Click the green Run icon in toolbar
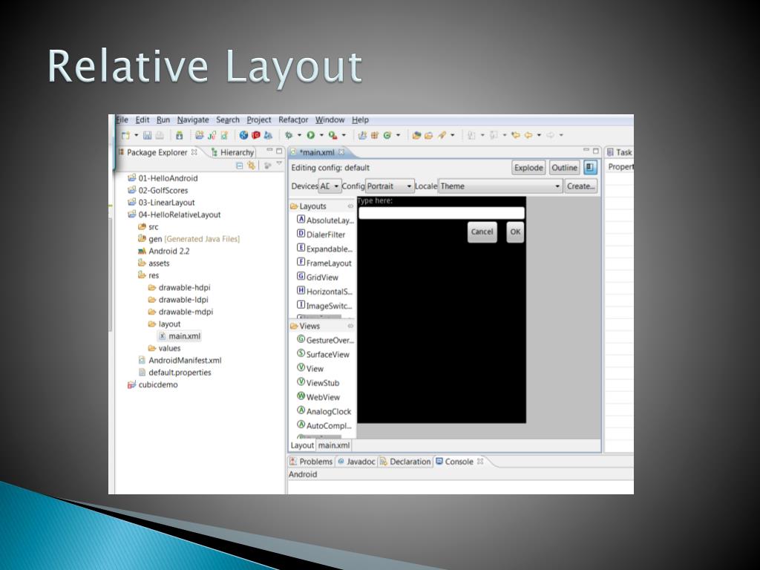 coord(311,135)
